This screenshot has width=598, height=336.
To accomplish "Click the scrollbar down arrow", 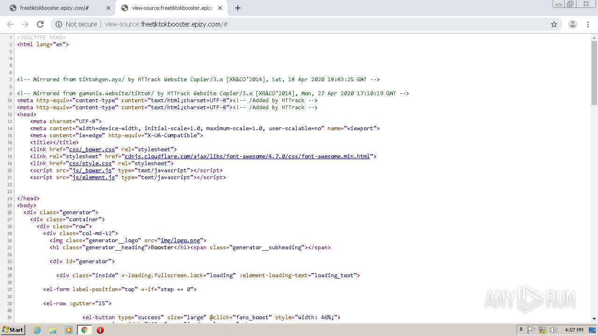I will pos(594,319).
